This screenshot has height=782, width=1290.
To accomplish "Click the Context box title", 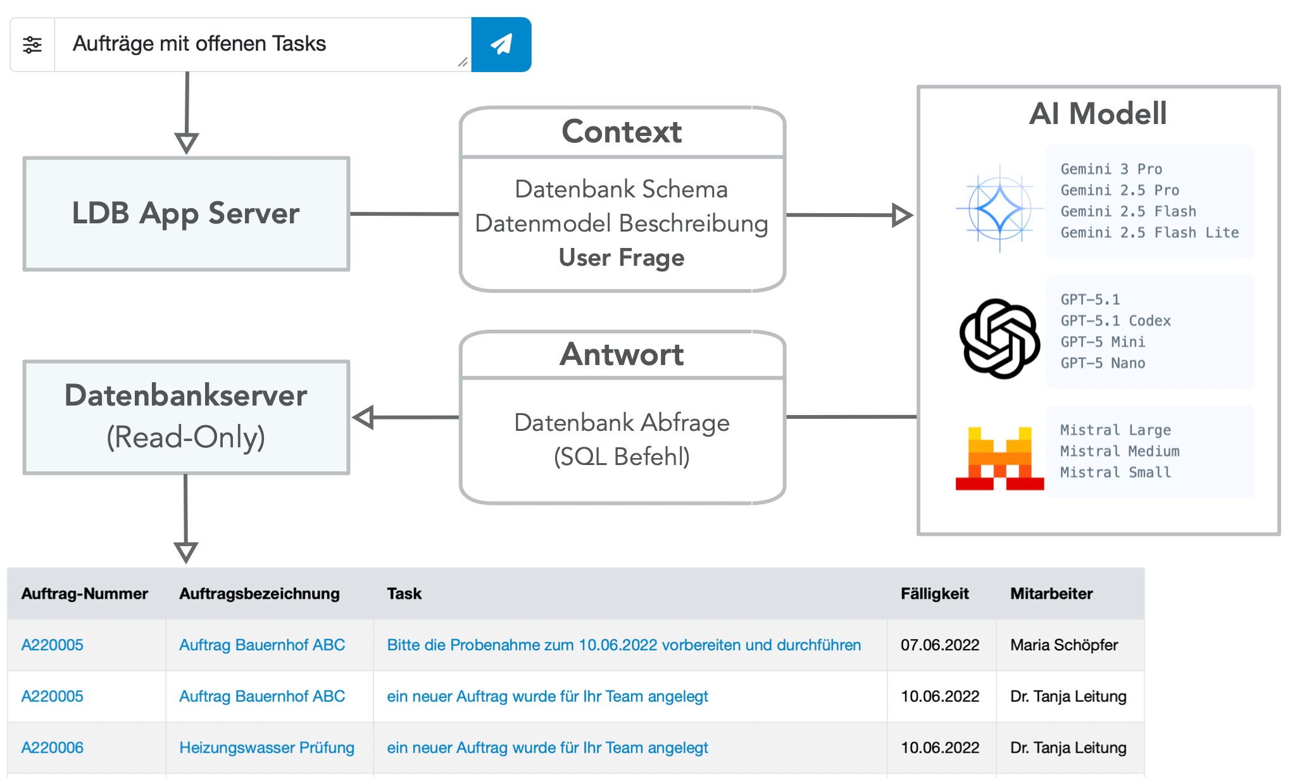I will [622, 132].
